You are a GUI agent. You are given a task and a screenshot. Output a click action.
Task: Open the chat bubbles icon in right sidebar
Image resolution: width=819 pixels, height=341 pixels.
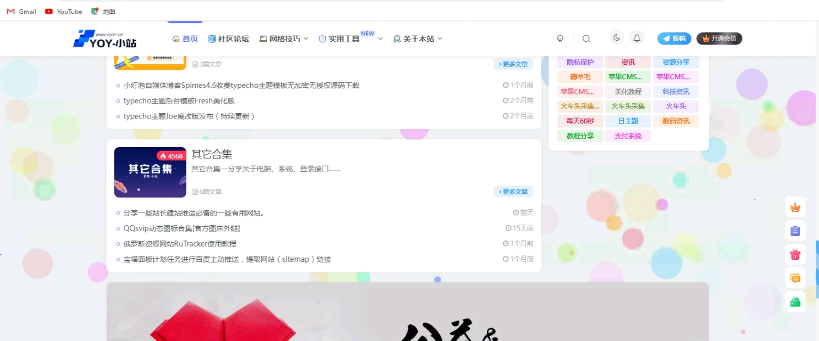pos(795,278)
